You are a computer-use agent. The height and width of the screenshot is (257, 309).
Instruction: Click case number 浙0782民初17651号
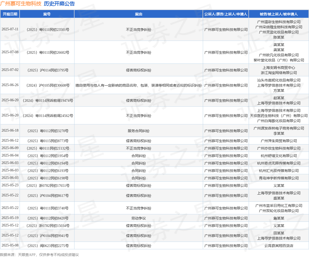(48, 186)
